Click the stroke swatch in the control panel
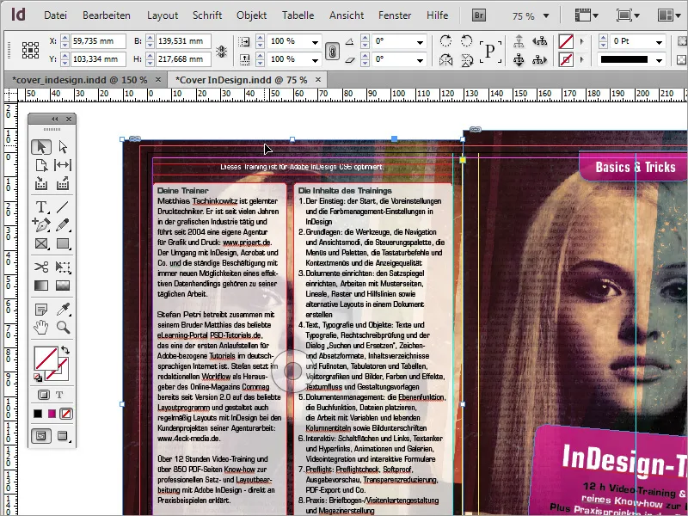 [566, 59]
